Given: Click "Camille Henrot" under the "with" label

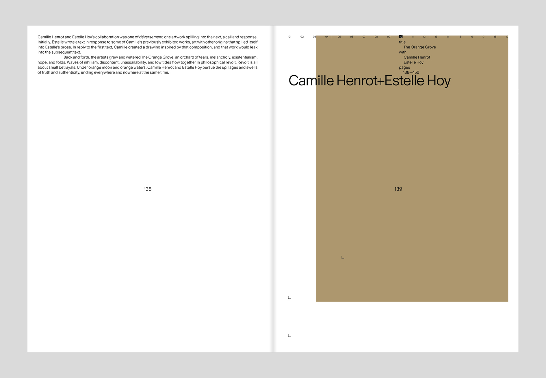Looking at the screenshot, I should [417, 57].
